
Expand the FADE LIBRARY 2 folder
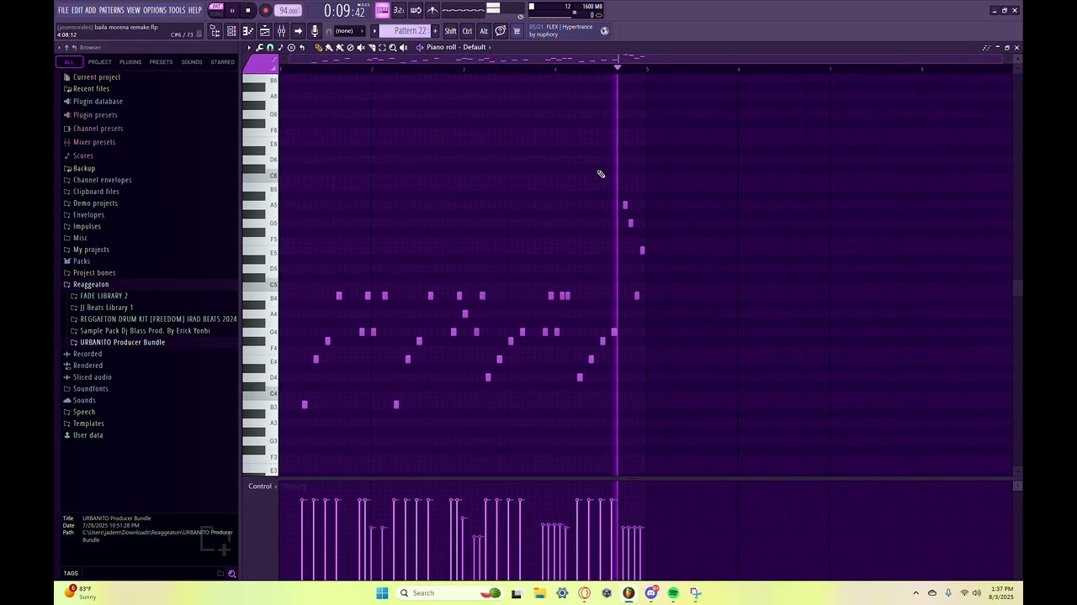(104, 296)
